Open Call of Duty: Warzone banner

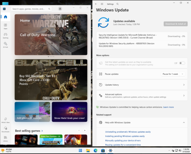pos(51,35)
